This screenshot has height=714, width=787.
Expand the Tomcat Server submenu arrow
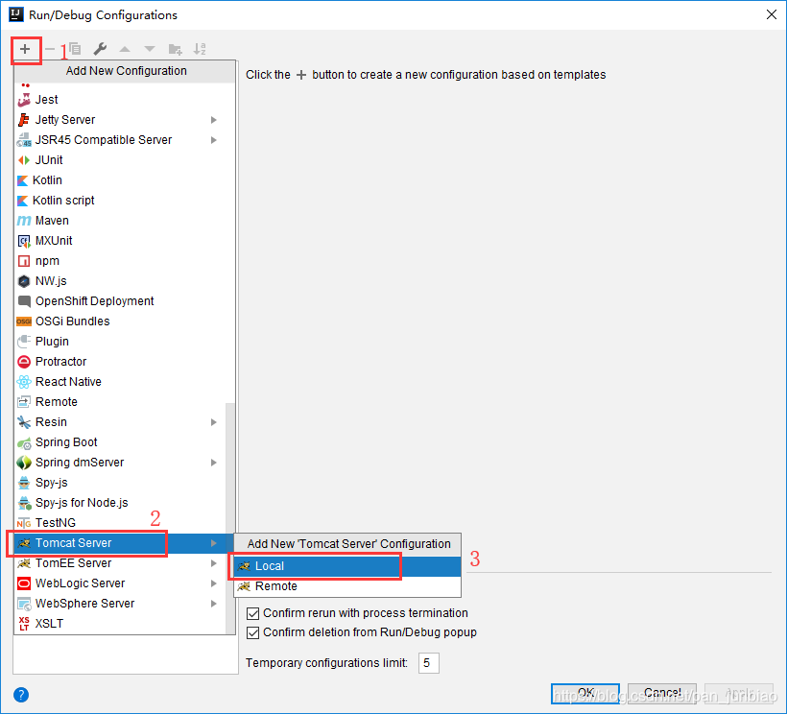[x=214, y=543]
